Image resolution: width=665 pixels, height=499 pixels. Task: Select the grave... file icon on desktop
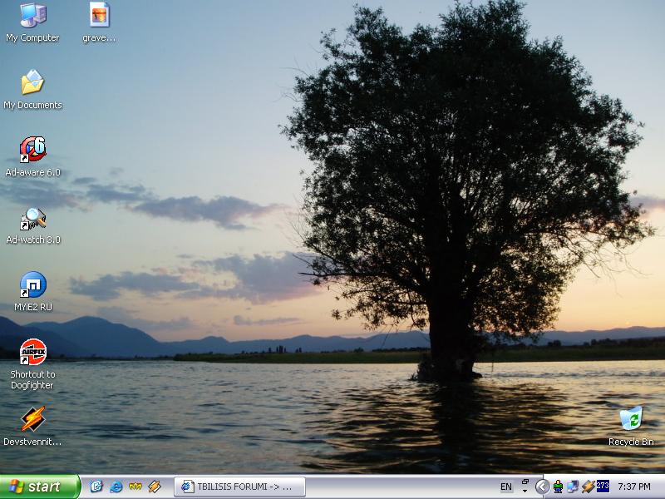point(99,16)
